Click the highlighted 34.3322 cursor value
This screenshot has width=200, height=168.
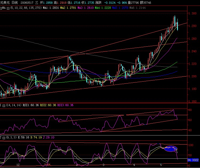pyautogui.click(x=193, y=160)
